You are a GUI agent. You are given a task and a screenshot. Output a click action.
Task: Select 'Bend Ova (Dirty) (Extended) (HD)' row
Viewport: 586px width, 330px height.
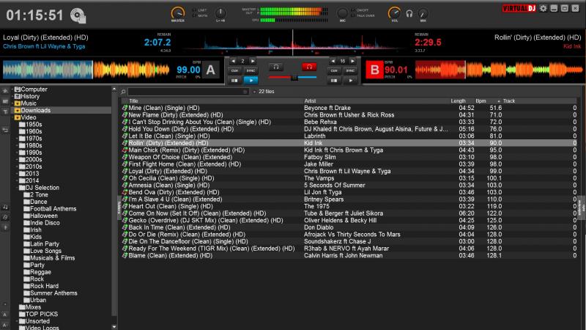point(349,192)
